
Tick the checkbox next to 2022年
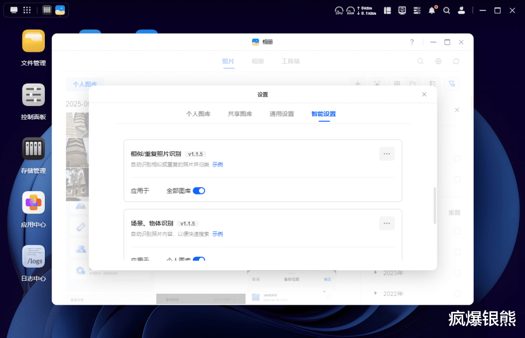click(457, 294)
